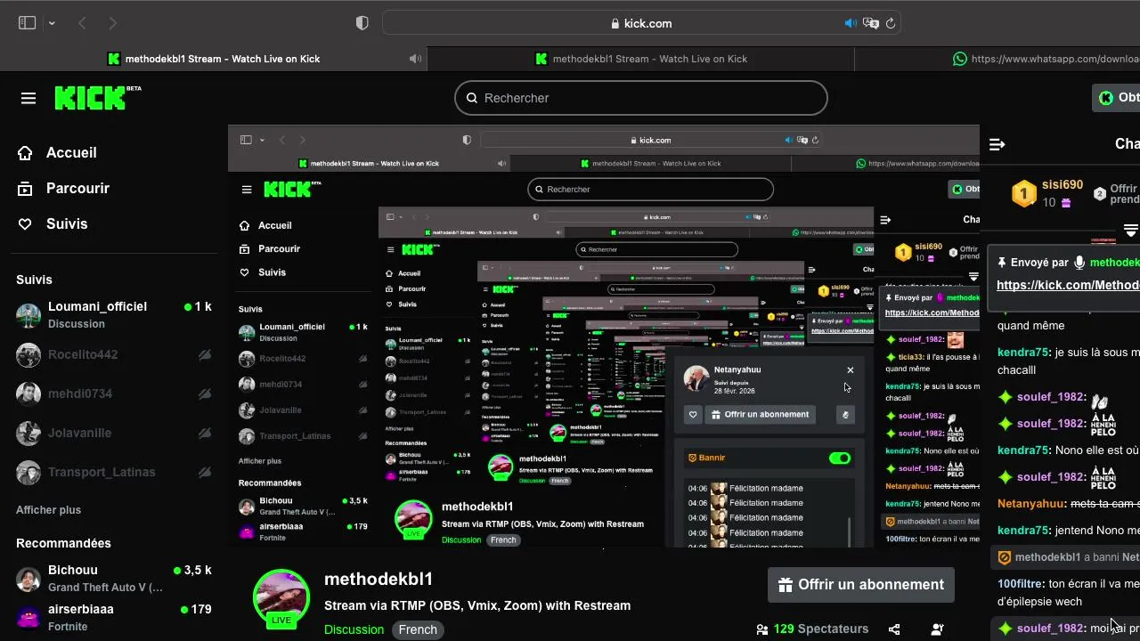This screenshot has width=1140, height=641.
Task: Click the heart icon in Netanyahuu popup
Action: [x=694, y=414]
